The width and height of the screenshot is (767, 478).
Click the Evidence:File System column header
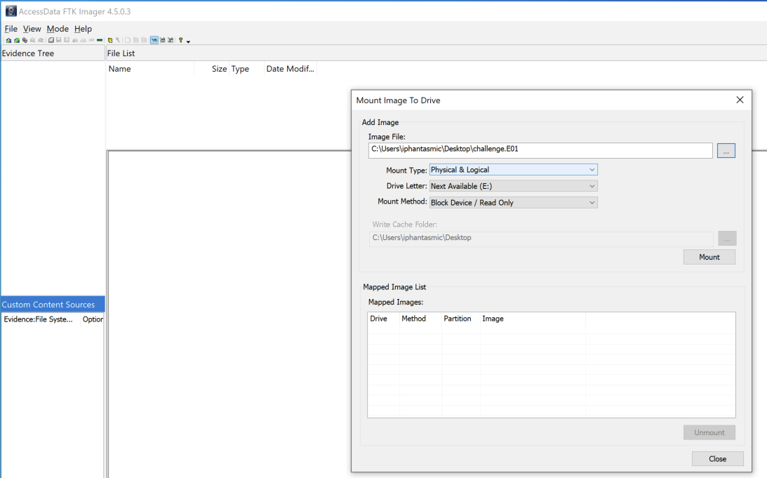41,319
